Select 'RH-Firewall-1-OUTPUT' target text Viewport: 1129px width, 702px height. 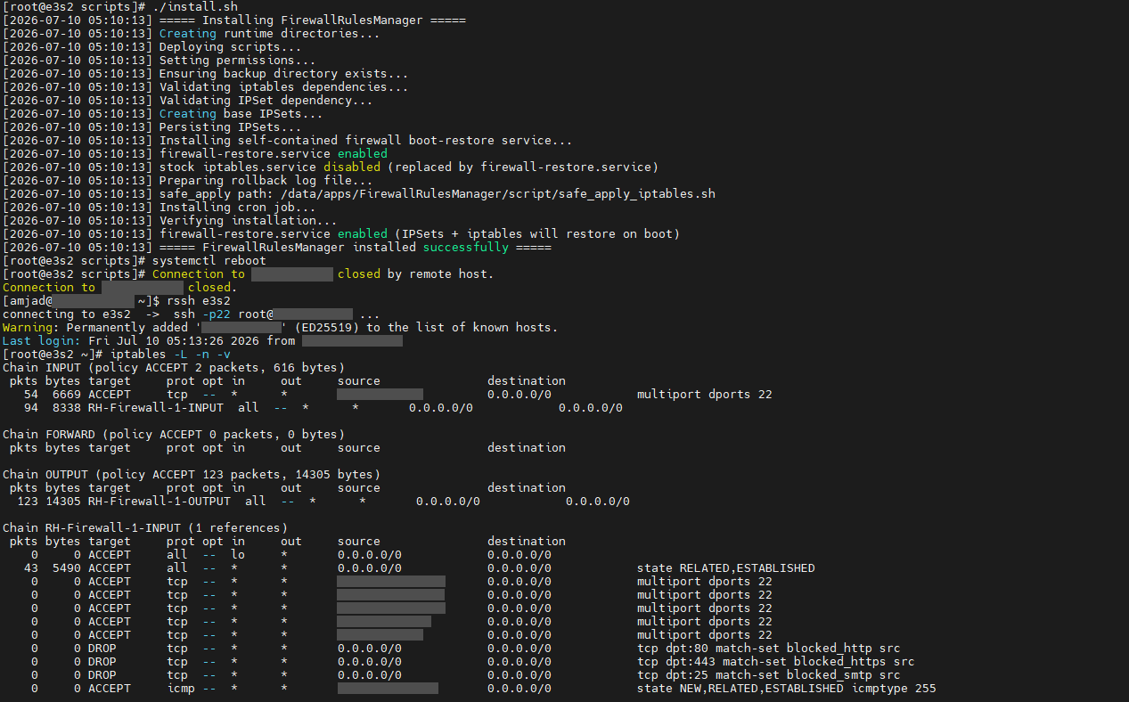point(160,501)
